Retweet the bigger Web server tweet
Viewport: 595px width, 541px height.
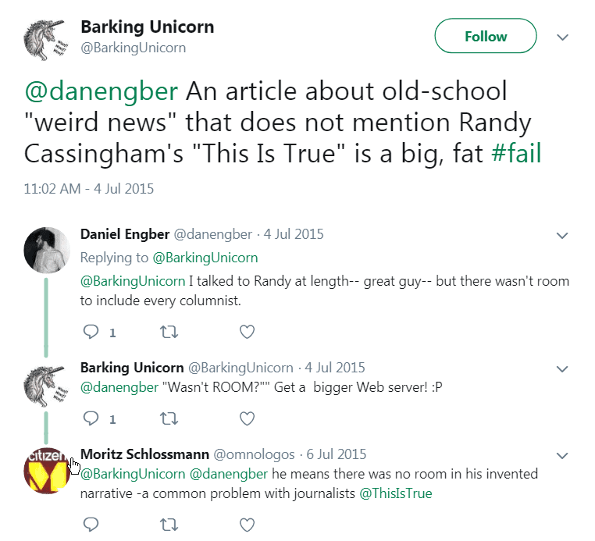(169, 418)
